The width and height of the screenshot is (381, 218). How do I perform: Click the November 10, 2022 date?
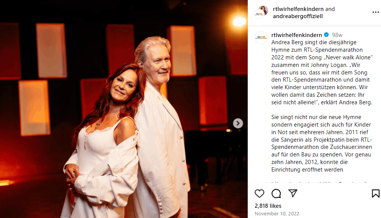[277, 213]
